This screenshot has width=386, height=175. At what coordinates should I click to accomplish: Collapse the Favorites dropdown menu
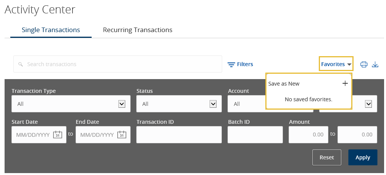click(336, 64)
